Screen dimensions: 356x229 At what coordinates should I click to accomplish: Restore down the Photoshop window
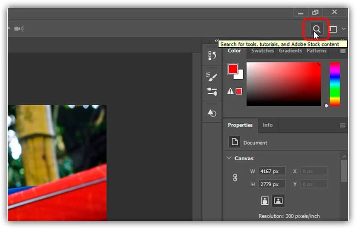pyautogui.click(x=315, y=12)
